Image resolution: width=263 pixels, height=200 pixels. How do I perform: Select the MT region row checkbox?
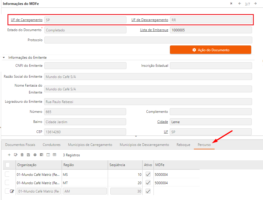point(7,183)
